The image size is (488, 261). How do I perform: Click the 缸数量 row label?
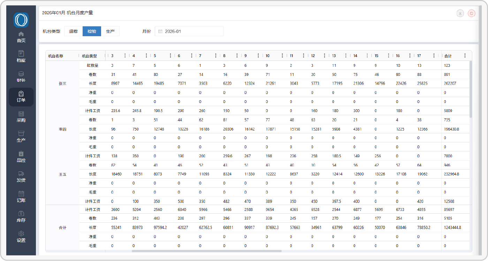pos(93,65)
